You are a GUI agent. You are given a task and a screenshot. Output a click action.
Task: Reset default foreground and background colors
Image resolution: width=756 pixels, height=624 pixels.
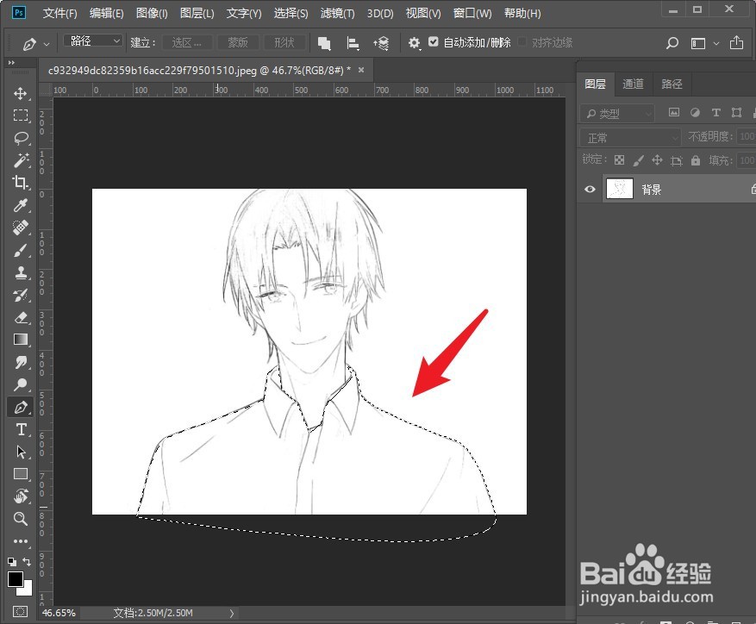[x=12, y=561]
